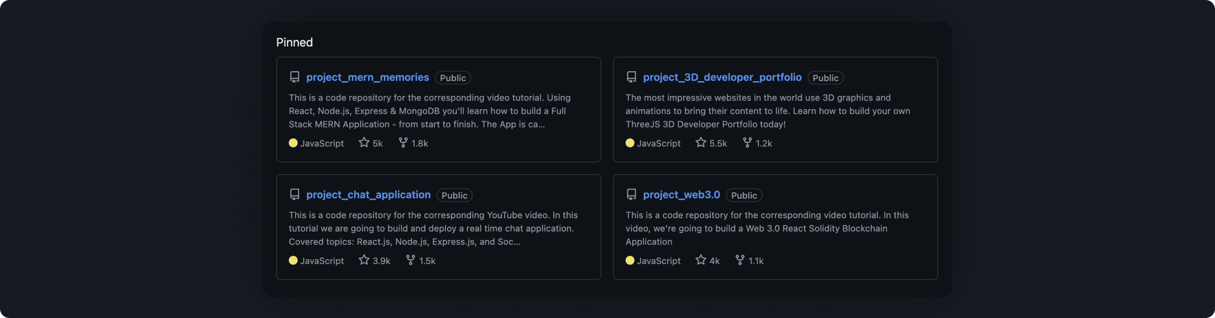
Task: Click the repository icon beside project_mern_memories
Action: coord(295,77)
